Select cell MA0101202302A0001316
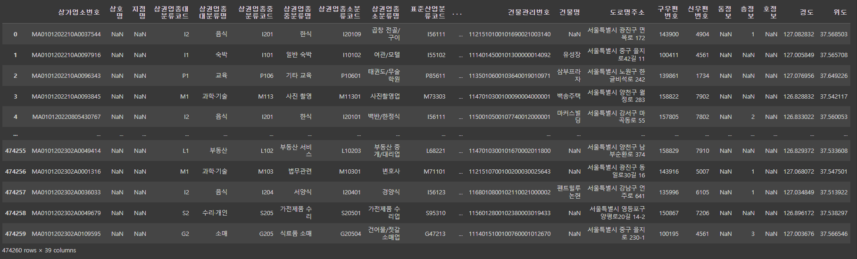The image size is (857, 259). click(66, 172)
